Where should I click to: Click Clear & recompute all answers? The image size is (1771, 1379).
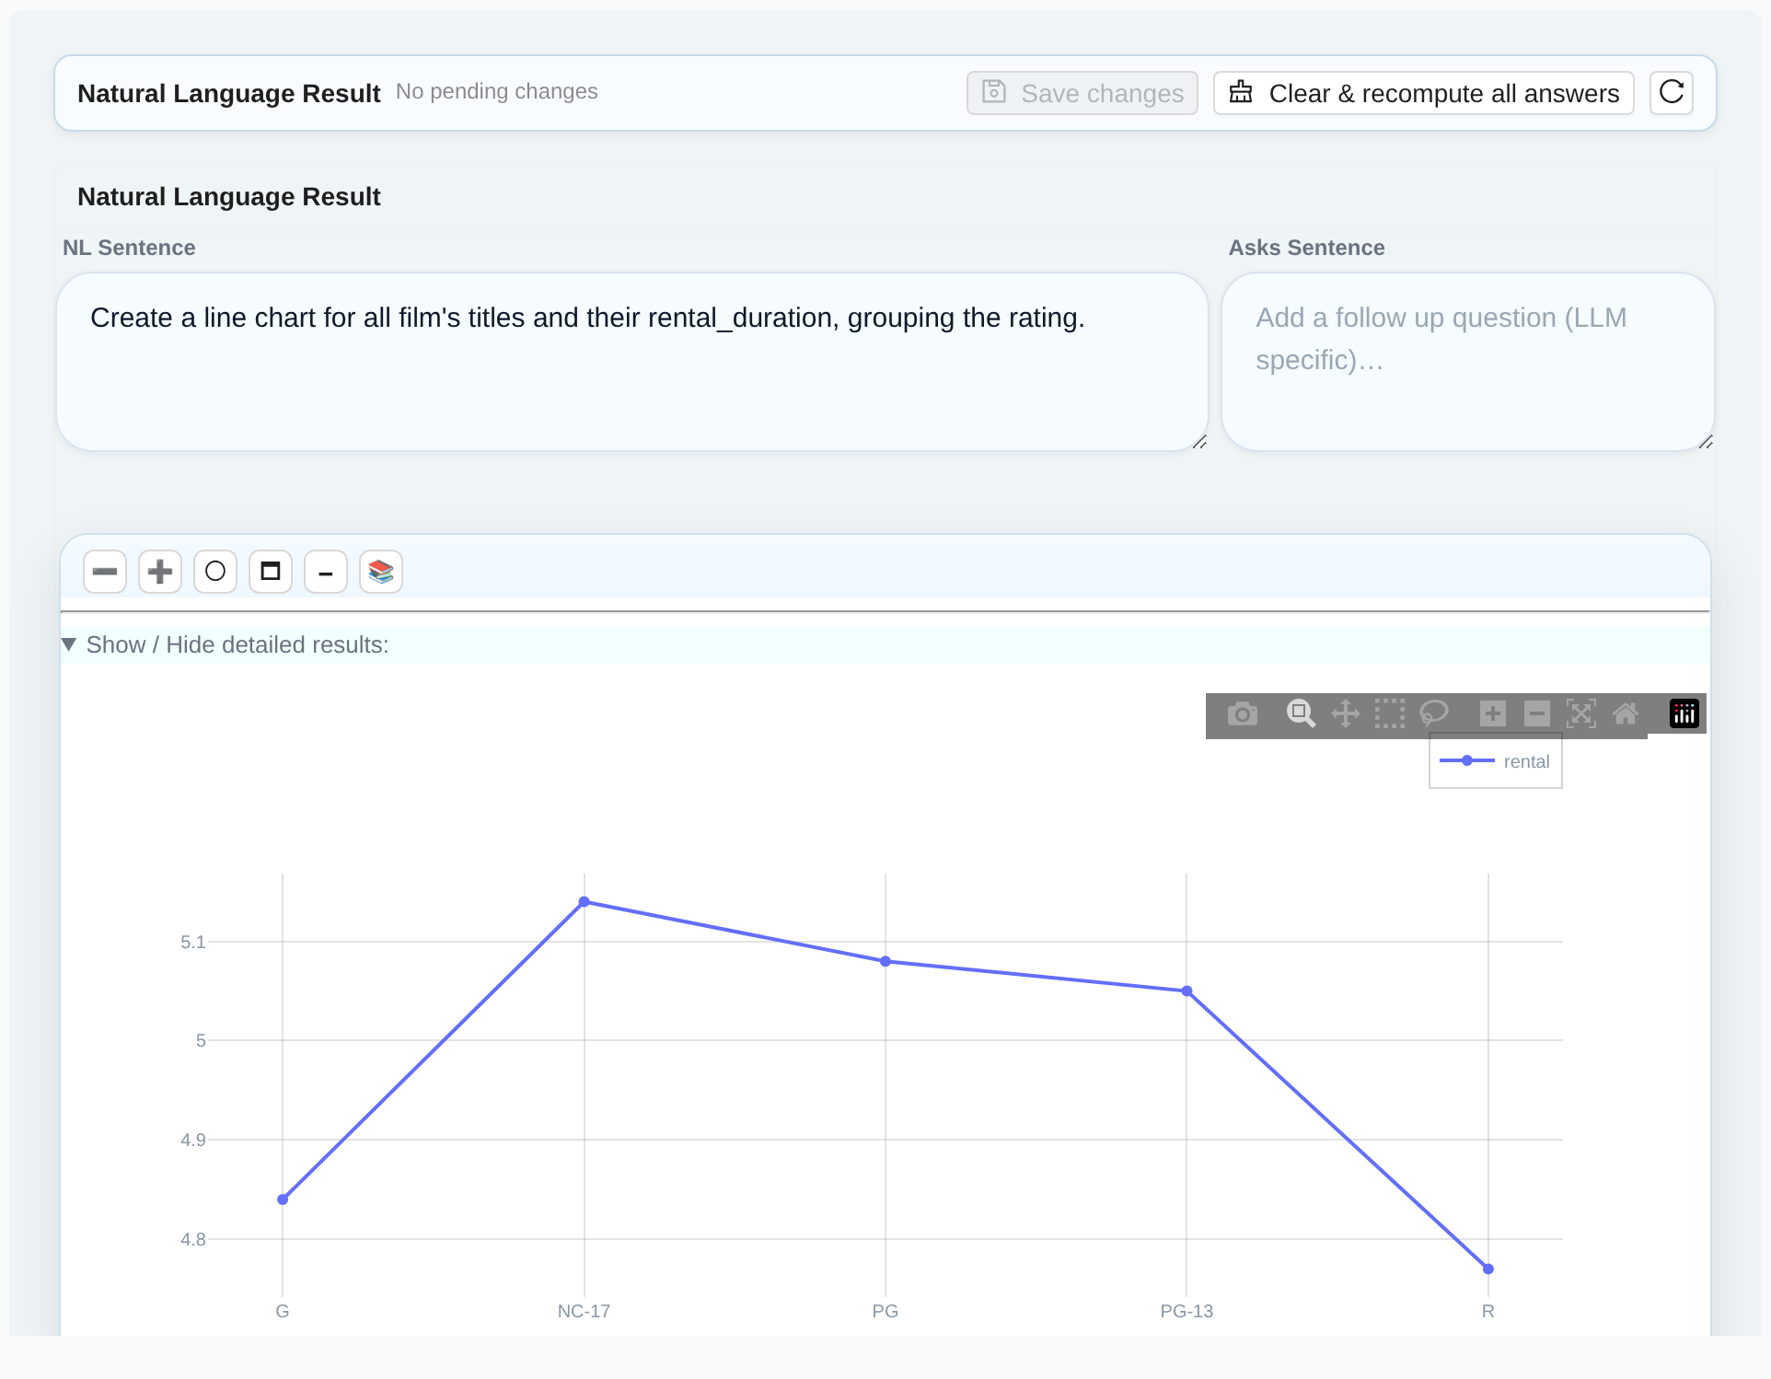point(1424,93)
